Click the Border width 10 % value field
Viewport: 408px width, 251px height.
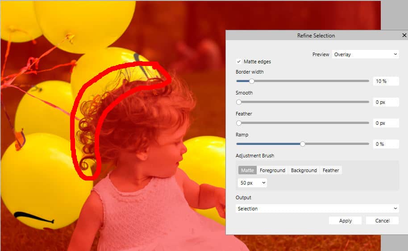pyautogui.click(x=385, y=81)
